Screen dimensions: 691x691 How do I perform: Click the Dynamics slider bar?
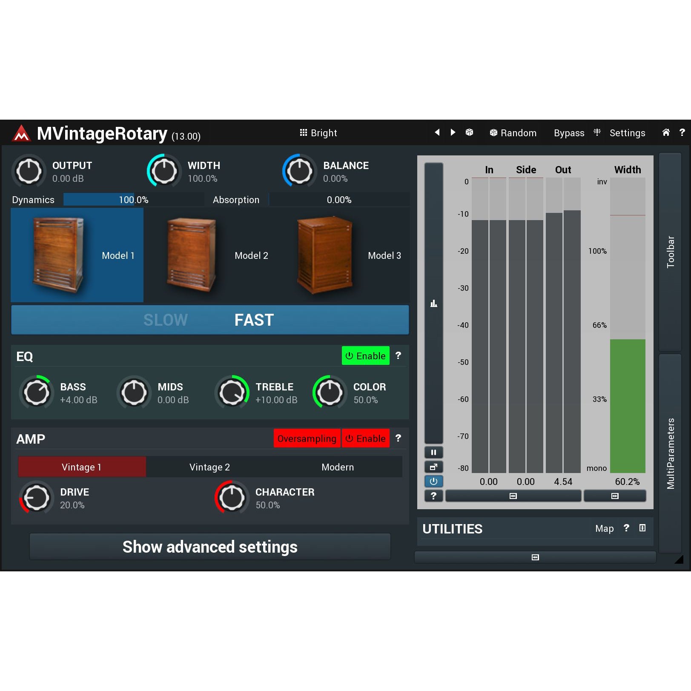point(133,200)
